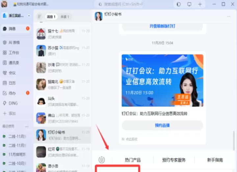
Task: Open the 11月排班 spreadsheet under recently used
Action: point(14,155)
